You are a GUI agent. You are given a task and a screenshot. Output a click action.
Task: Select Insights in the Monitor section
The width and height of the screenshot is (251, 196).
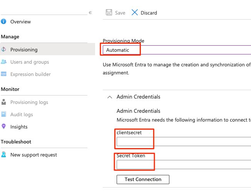coord(19,127)
